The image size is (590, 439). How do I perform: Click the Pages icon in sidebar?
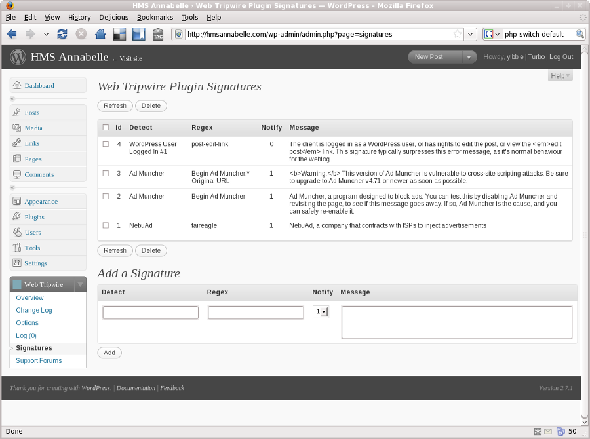click(17, 159)
